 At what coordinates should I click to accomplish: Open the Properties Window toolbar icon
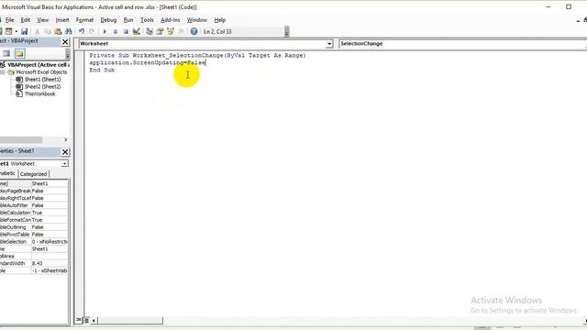[x=160, y=32]
